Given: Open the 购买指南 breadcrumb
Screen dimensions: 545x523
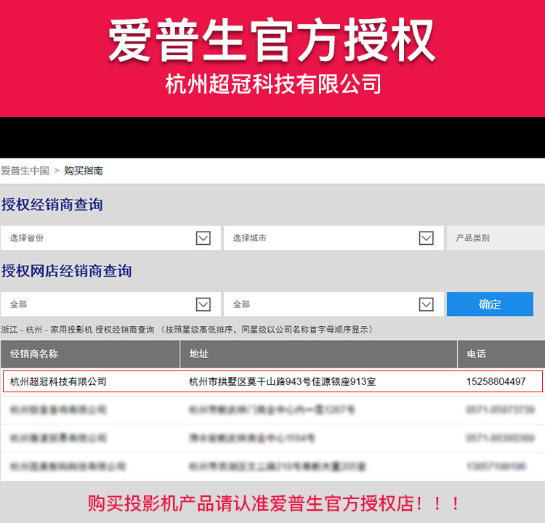Looking at the screenshot, I should (x=84, y=171).
